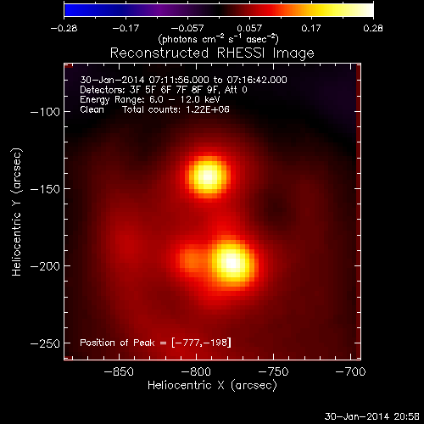Click the 0.17 color bar label

(311, 28)
